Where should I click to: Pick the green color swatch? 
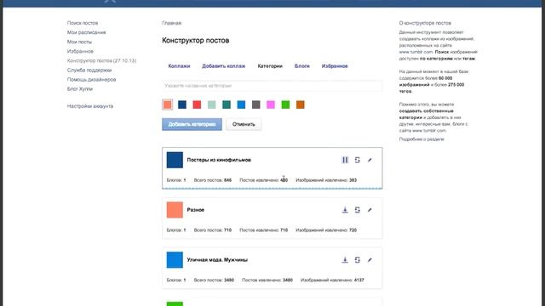pyautogui.click(x=286, y=105)
